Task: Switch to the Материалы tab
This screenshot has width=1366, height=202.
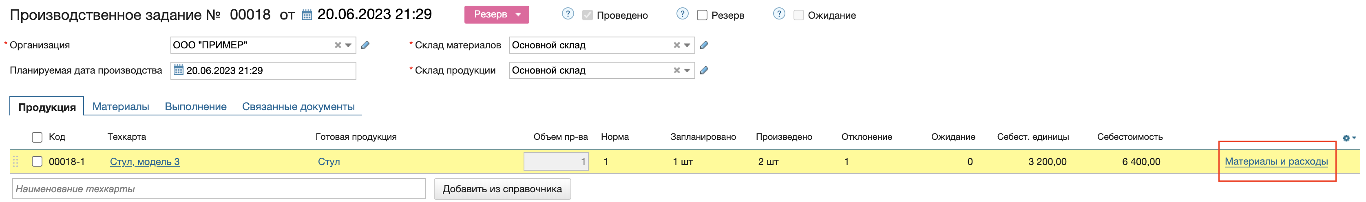Action: (x=121, y=107)
